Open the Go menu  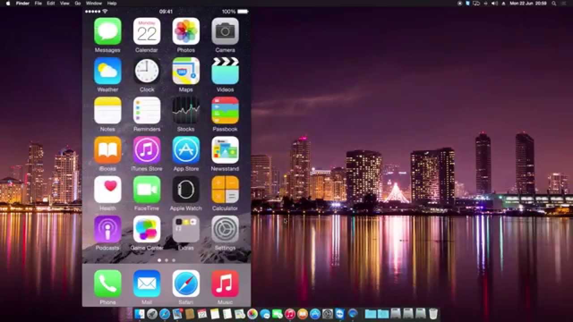click(78, 3)
